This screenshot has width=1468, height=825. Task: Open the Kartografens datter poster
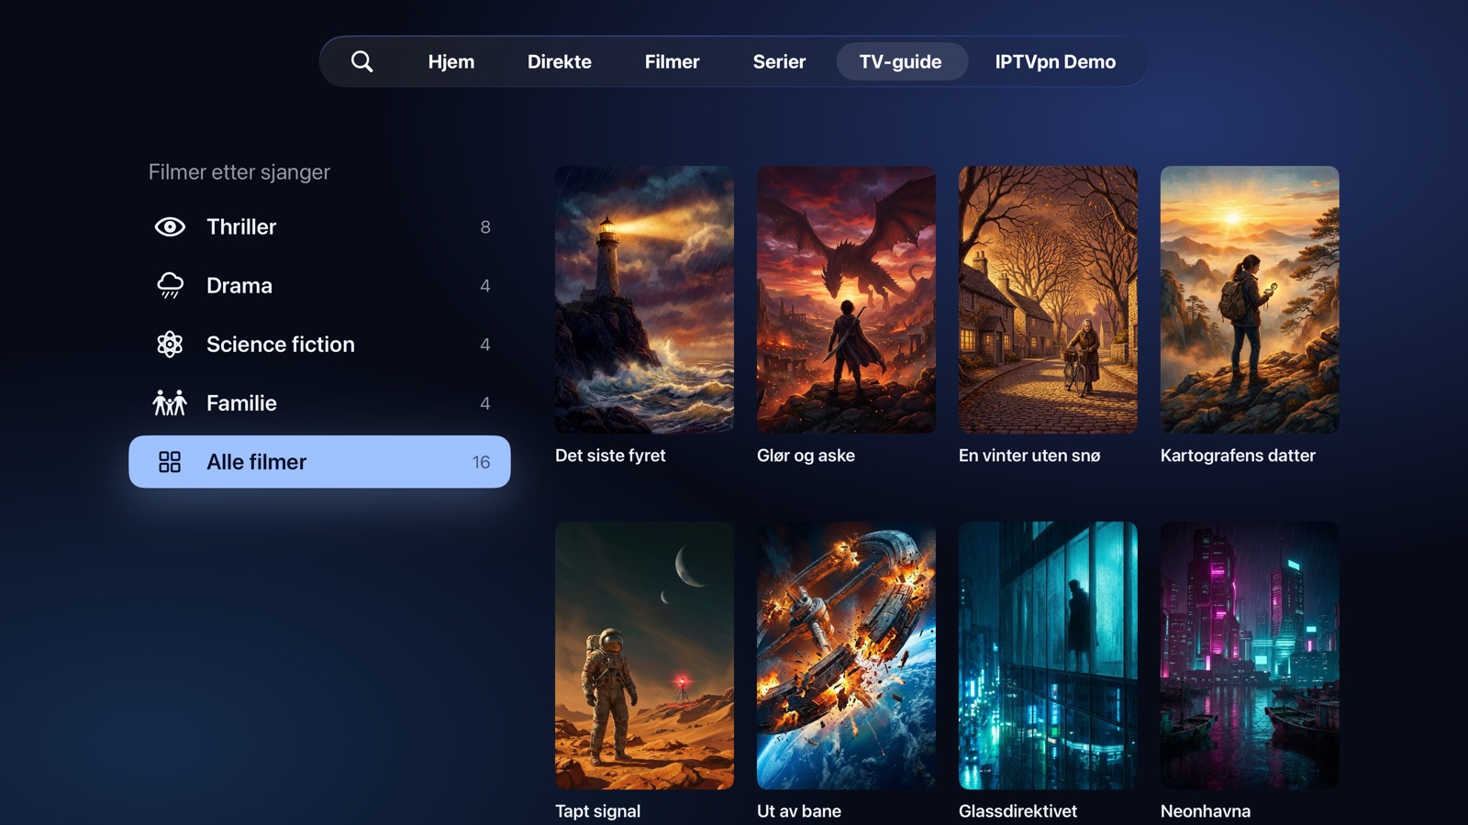click(x=1250, y=300)
